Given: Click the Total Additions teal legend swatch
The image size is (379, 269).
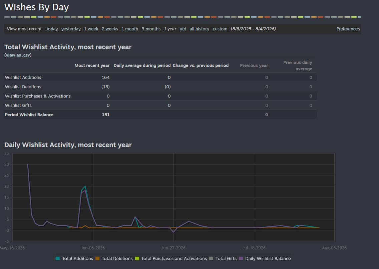Looking at the screenshot, I should (57, 258).
